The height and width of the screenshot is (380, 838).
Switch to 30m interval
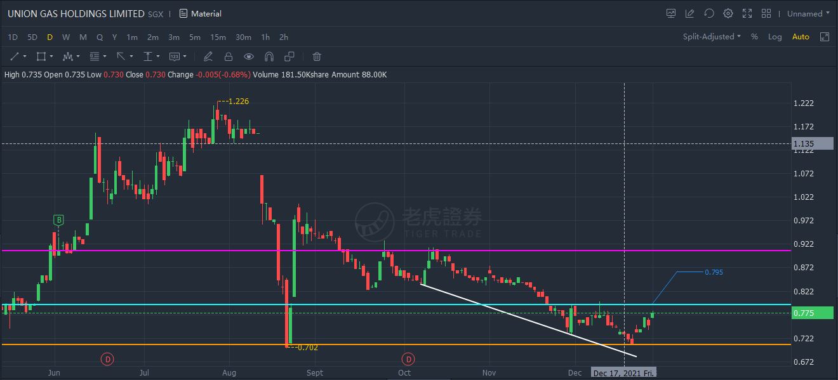(243, 37)
